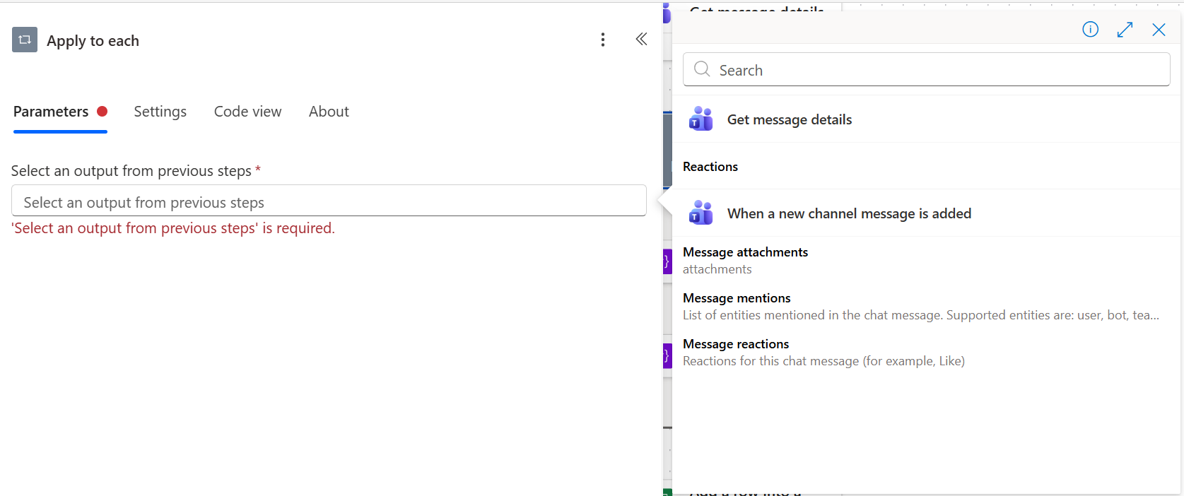
Task: Collapse the panel with double chevron
Action: tap(641, 39)
